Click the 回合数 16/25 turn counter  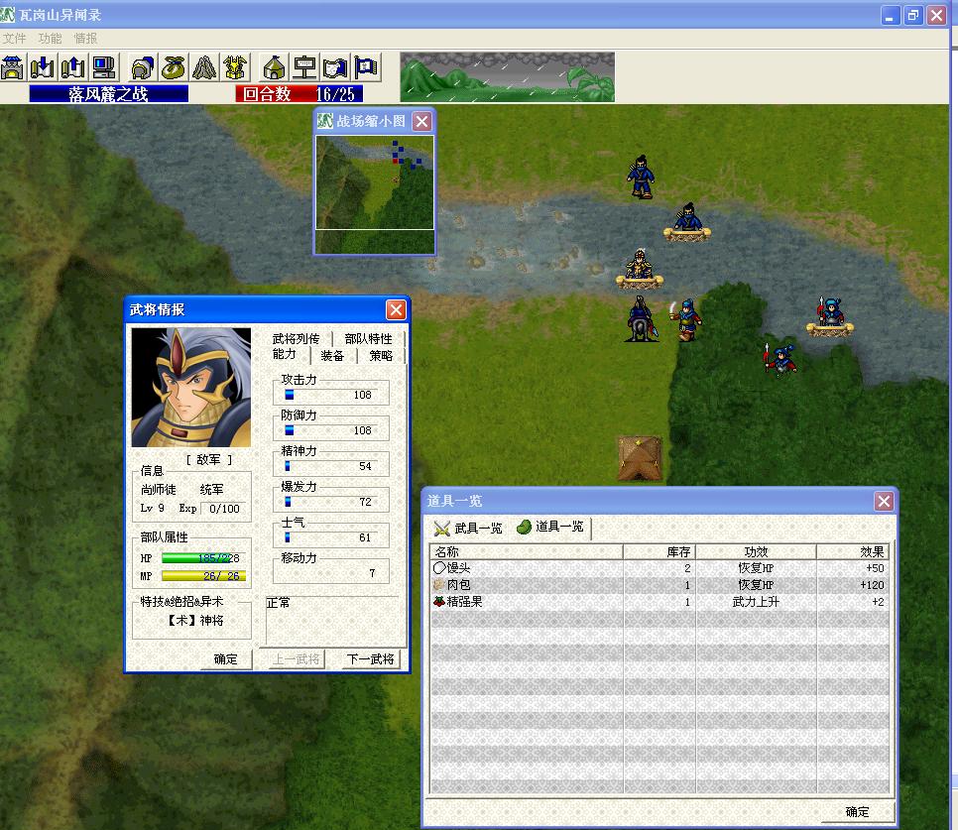point(299,94)
